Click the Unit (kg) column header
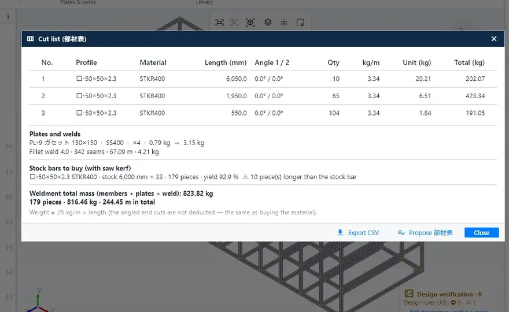 tap(417, 62)
